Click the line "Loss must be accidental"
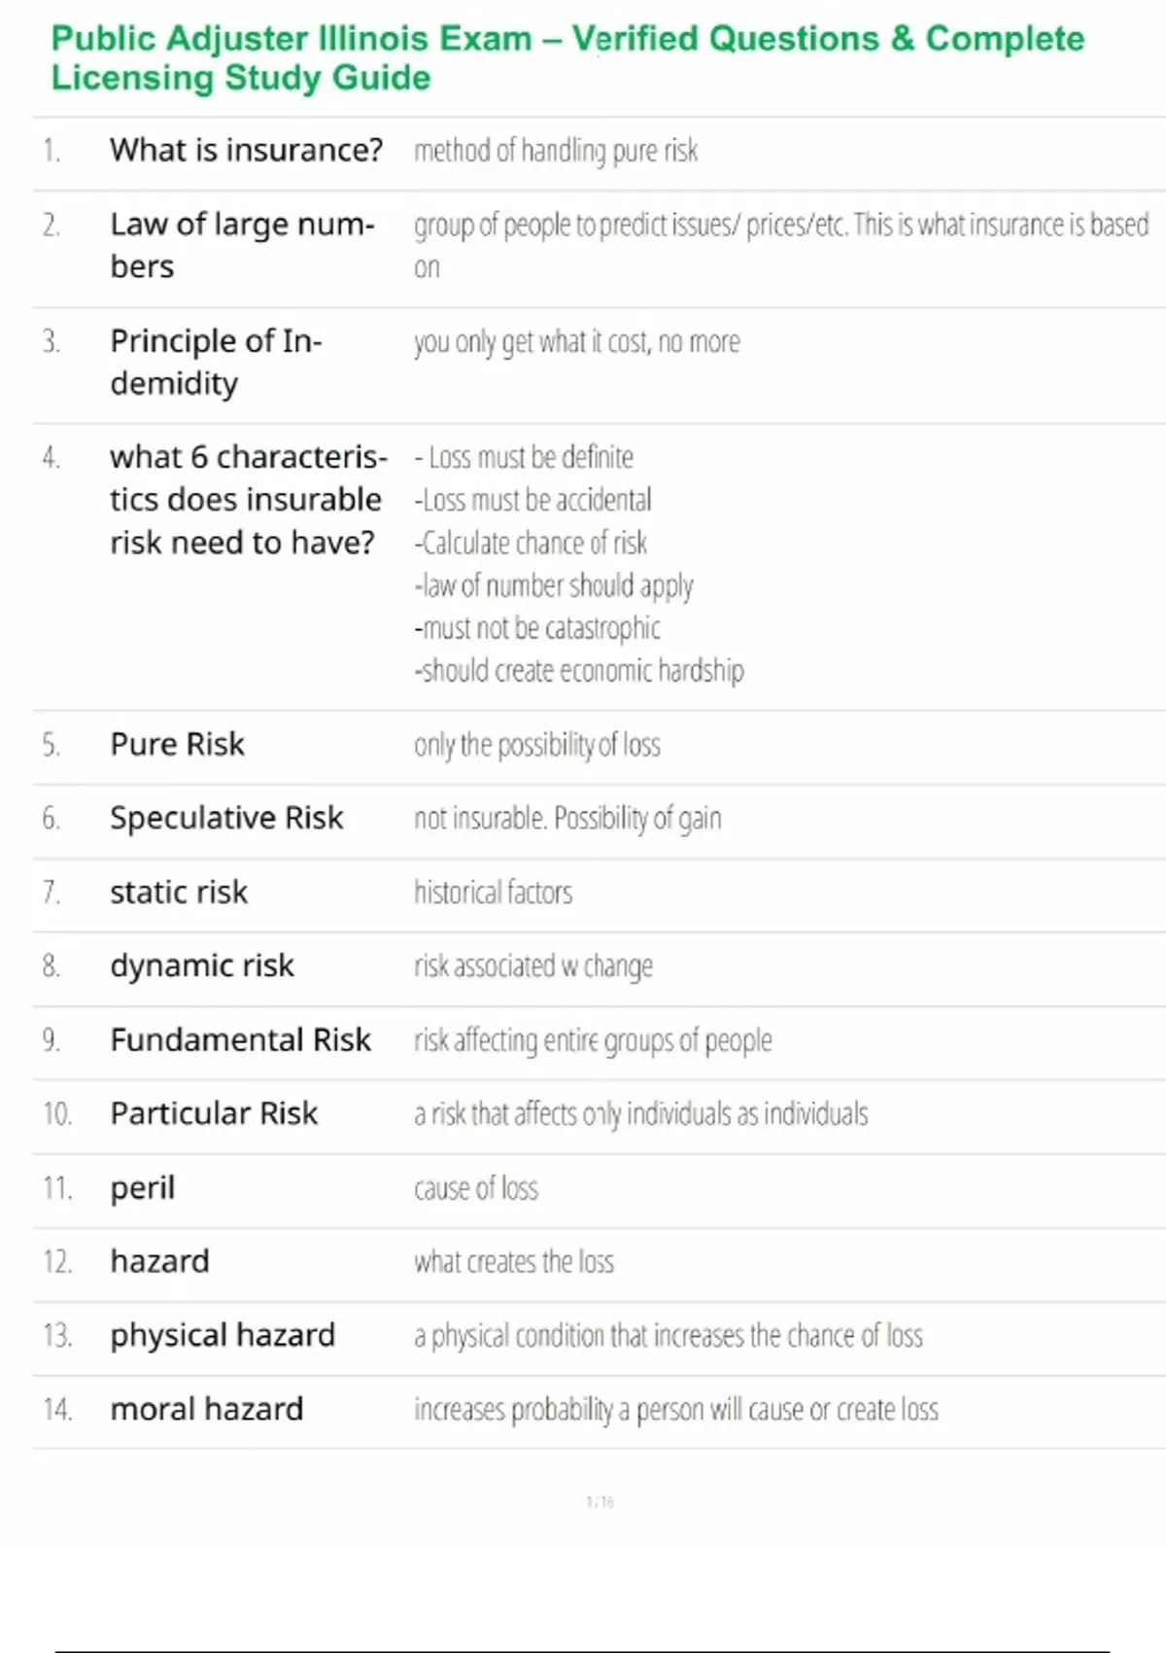This screenshot has height=1653, width=1166. click(533, 500)
